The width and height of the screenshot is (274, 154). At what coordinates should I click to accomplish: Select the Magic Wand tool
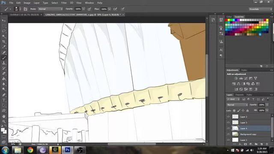(x=4, y=36)
